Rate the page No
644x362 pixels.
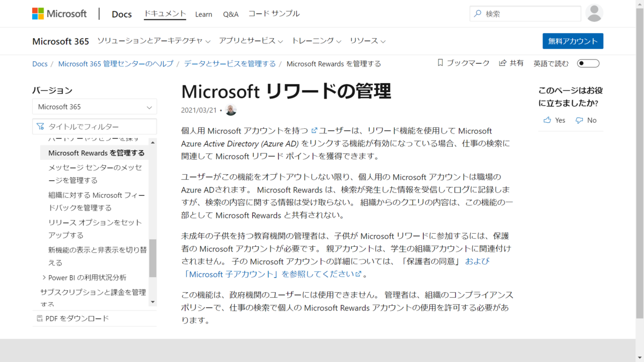586,120
